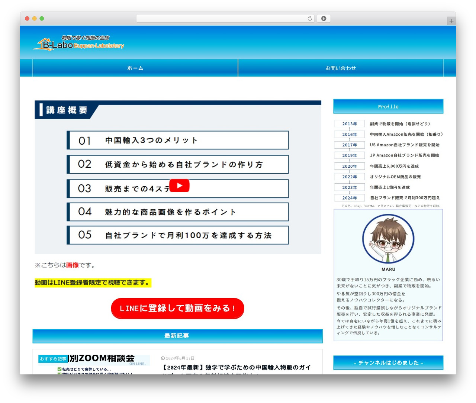476x403 pixels.
Task: Click the 2024年 timeline label
Action: (x=350, y=198)
